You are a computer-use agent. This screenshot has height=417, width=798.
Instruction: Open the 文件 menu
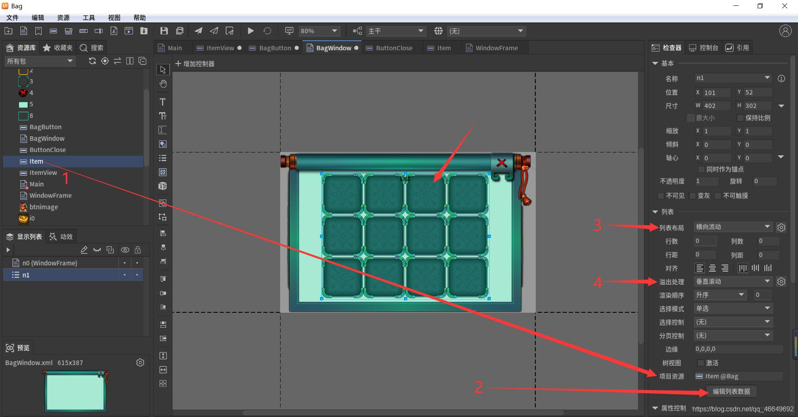click(x=12, y=17)
